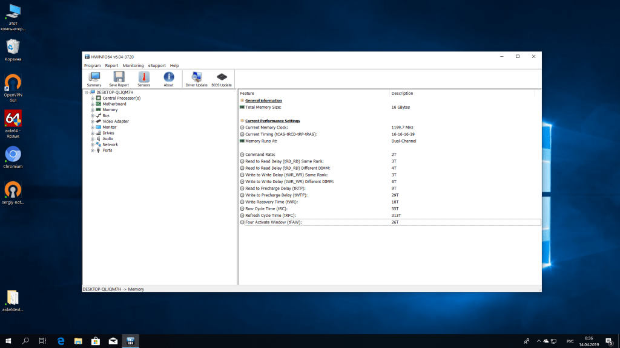Expand the Memory tree node
Viewport: 620px width, 348px height.
click(93, 110)
